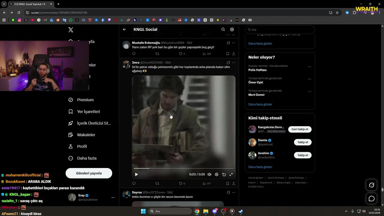384x216 pixels.
Task: Repost Mustafa Erdemoğlu's post
Action: point(157,54)
